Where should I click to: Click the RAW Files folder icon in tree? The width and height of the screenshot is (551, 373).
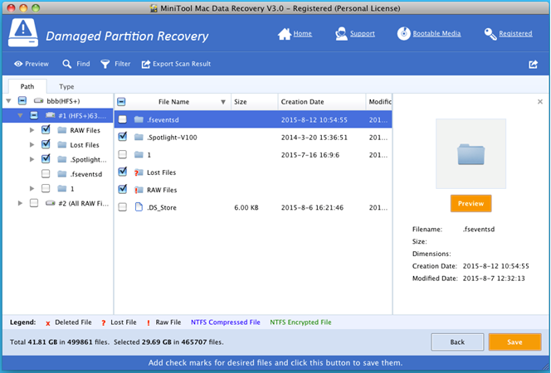click(62, 130)
